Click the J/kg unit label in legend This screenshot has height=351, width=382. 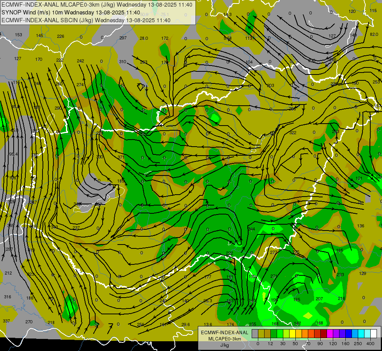click(x=224, y=345)
